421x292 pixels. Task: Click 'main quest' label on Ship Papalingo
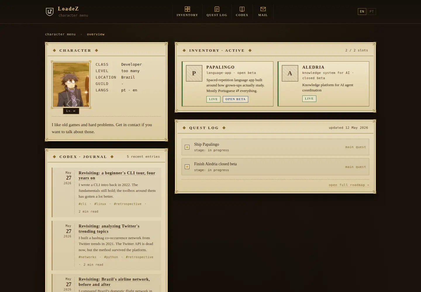click(x=356, y=147)
